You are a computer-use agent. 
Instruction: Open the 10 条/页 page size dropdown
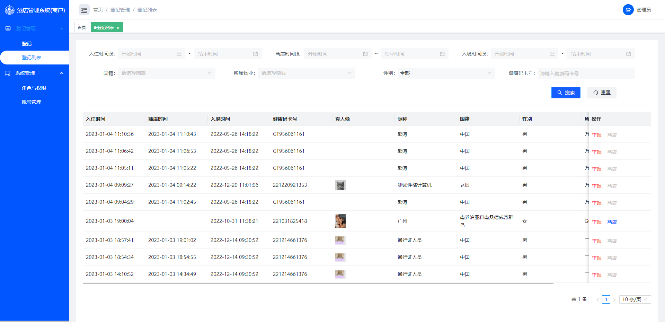[635, 299]
